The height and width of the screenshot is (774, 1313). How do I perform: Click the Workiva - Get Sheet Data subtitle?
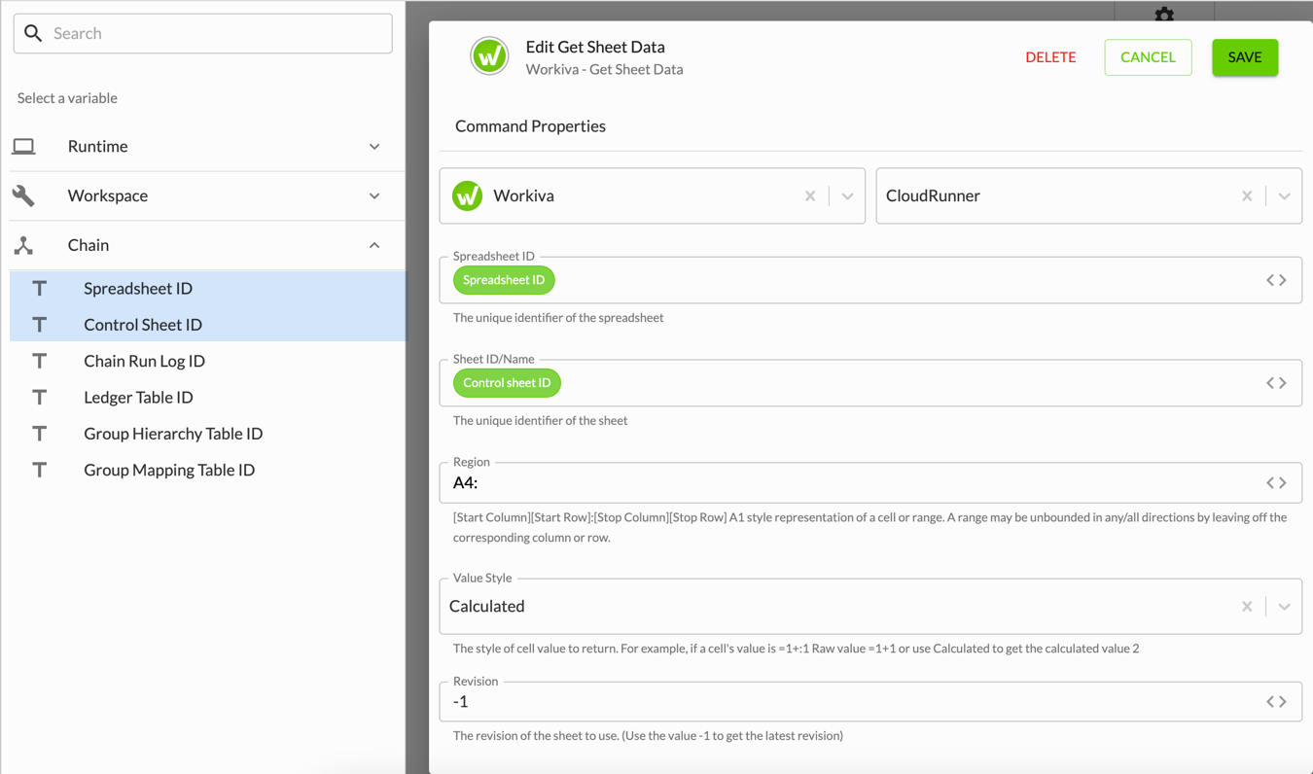click(x=604, y=69)
